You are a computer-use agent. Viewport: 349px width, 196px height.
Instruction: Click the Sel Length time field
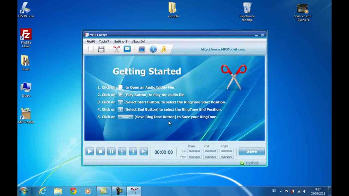pyautogui.click(x=227, y=151)
